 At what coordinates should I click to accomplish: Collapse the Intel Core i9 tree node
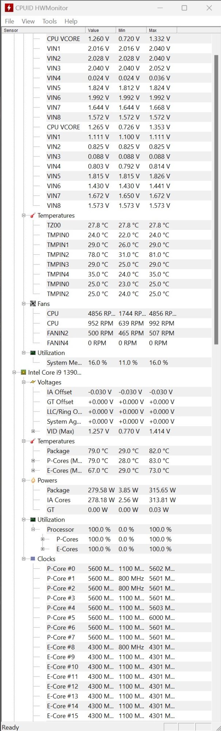(14, 372)
